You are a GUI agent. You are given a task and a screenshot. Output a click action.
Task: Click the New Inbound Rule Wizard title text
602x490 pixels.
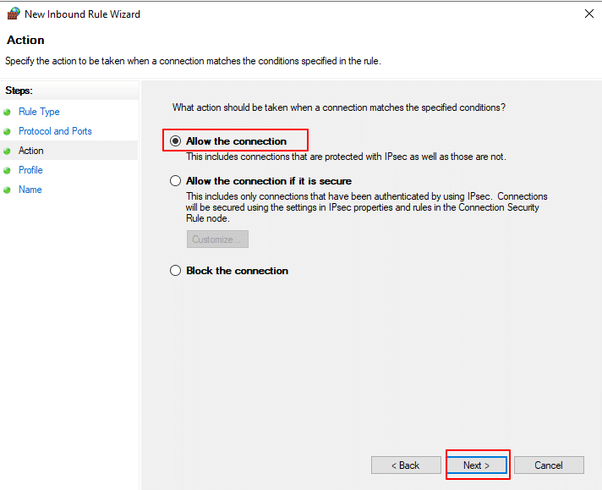point(82,14)
